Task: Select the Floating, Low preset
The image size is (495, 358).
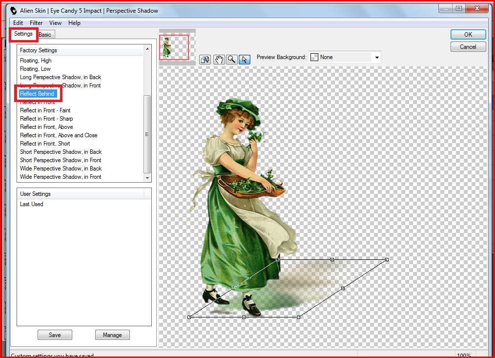Action: pos(35,69)
